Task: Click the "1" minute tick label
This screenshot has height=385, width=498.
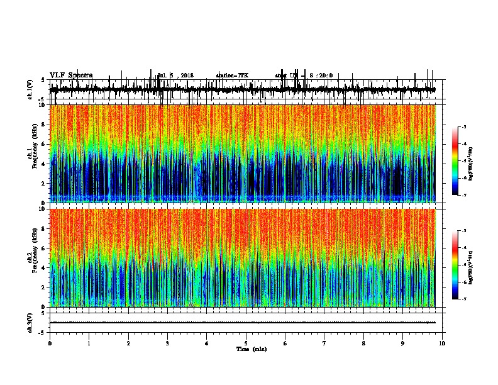Action: point(89,343)
